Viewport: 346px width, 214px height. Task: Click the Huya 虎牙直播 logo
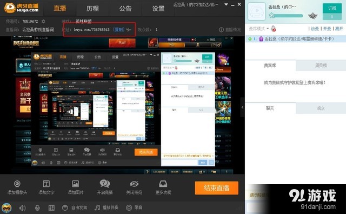click(22, 8)
